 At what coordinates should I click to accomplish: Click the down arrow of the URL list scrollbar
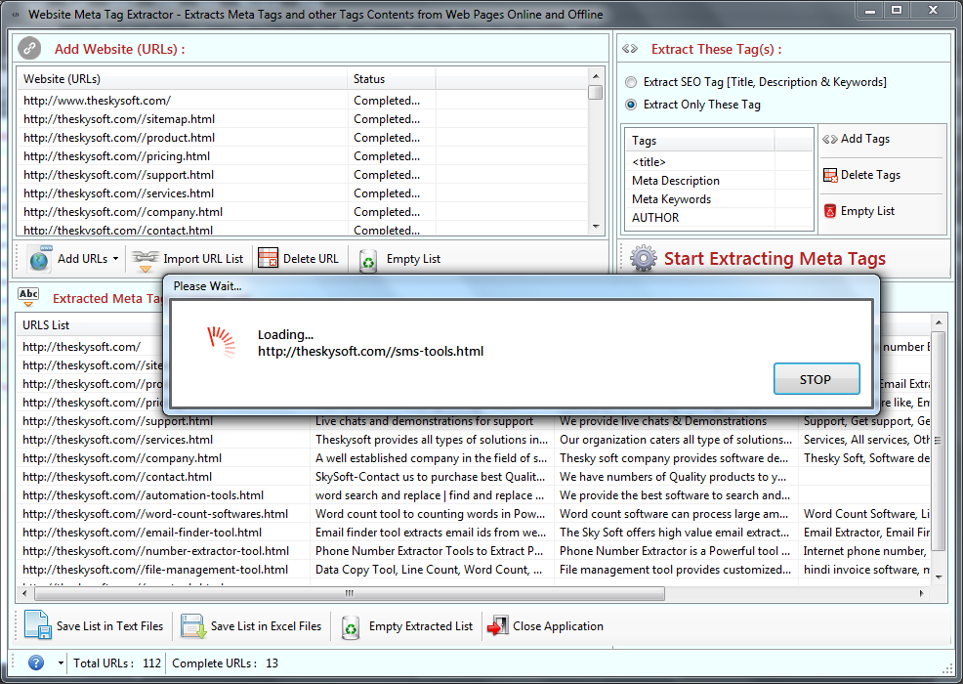(595, 227)
